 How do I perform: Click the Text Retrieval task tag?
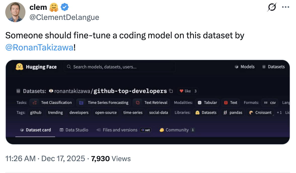click(x=152, y=103)
